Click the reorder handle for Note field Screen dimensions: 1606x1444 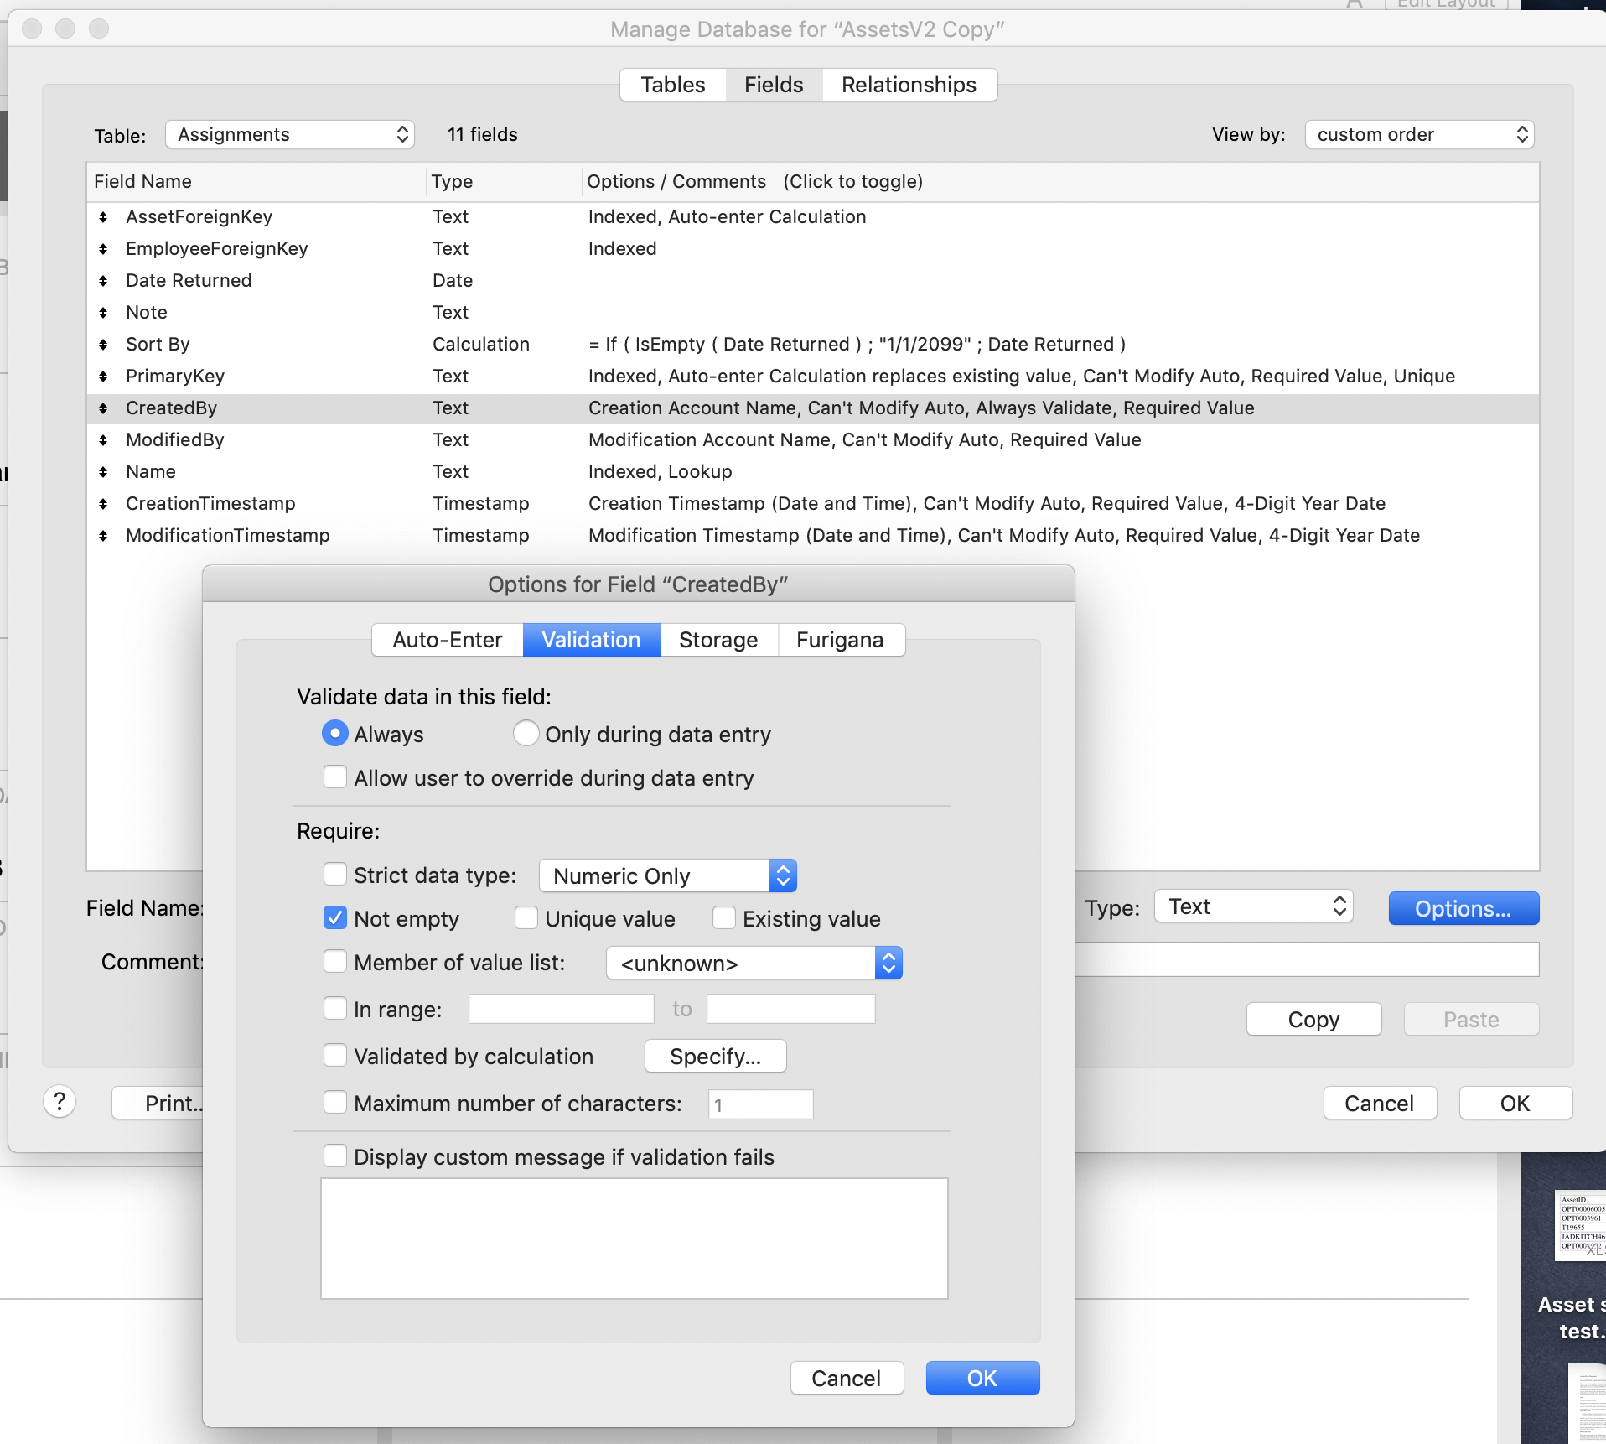tap(103, 313)
